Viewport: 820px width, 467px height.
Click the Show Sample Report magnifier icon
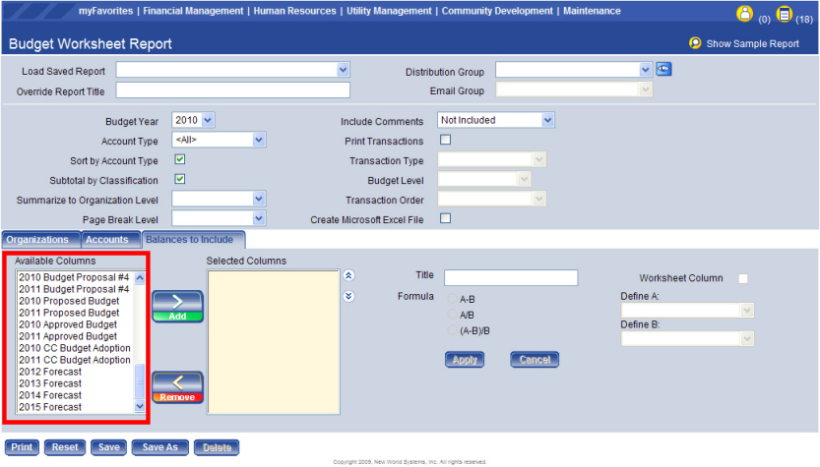tap(695, 43)
